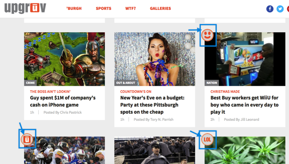This screenshot has width=289, height=164.
Task: Click the Out & About category tag
Action: pos(126,83)
